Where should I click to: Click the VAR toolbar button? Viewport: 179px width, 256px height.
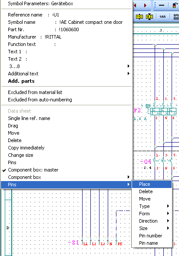coord(162,16)
